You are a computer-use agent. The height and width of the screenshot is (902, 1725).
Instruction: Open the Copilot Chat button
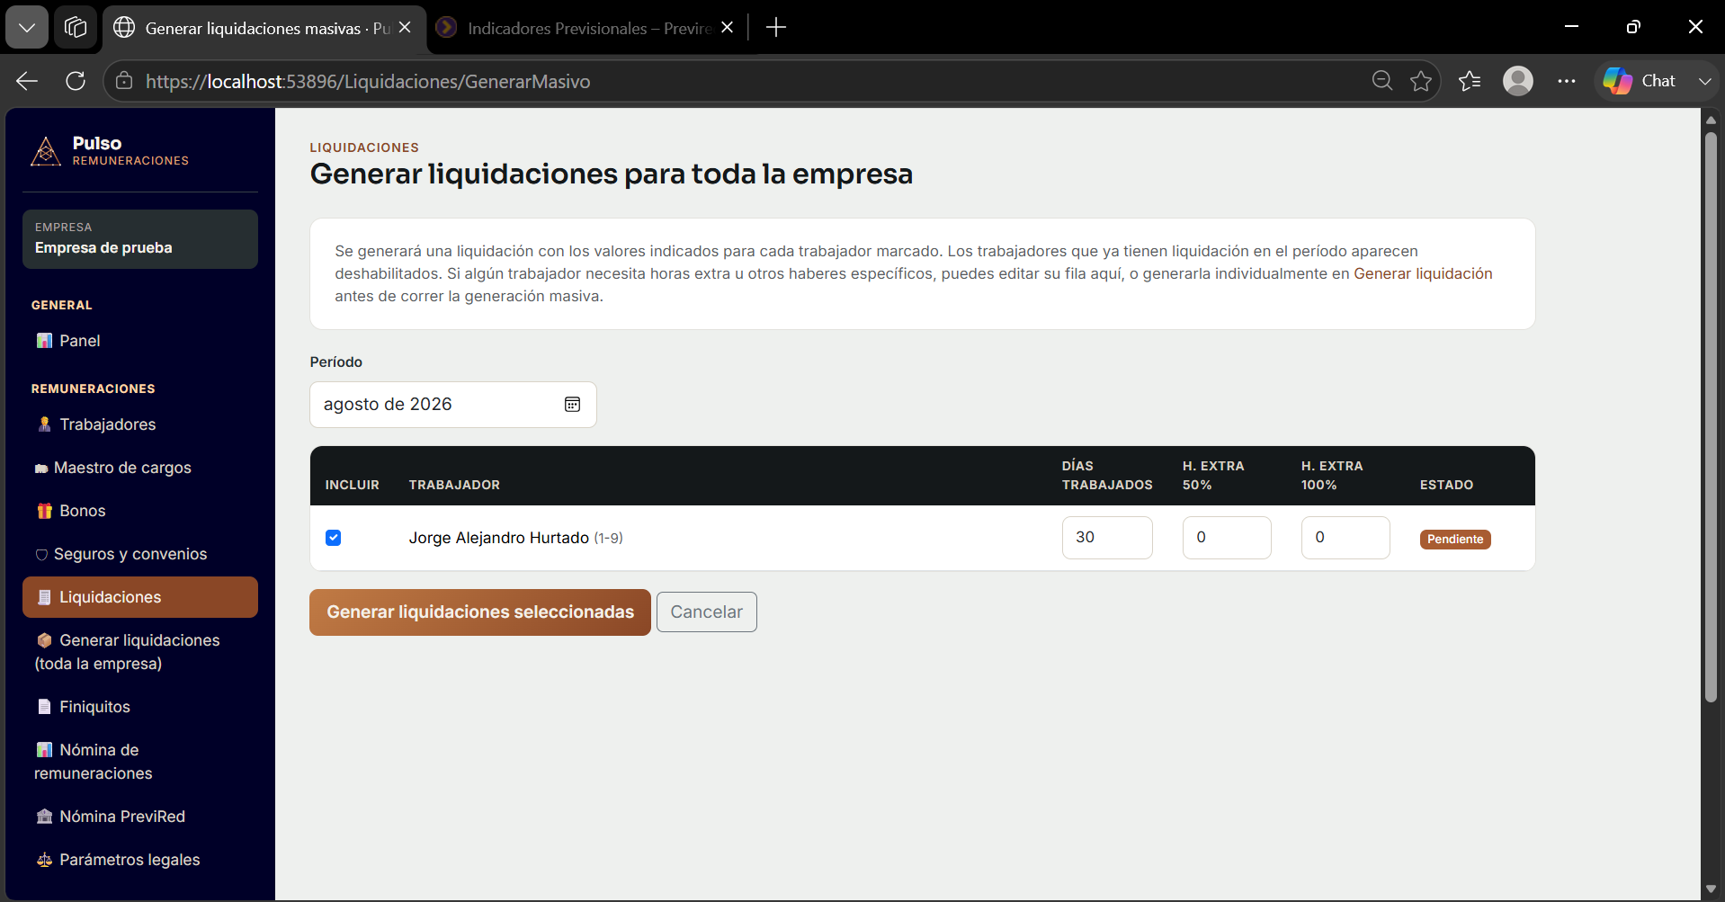click(1640, 81)
